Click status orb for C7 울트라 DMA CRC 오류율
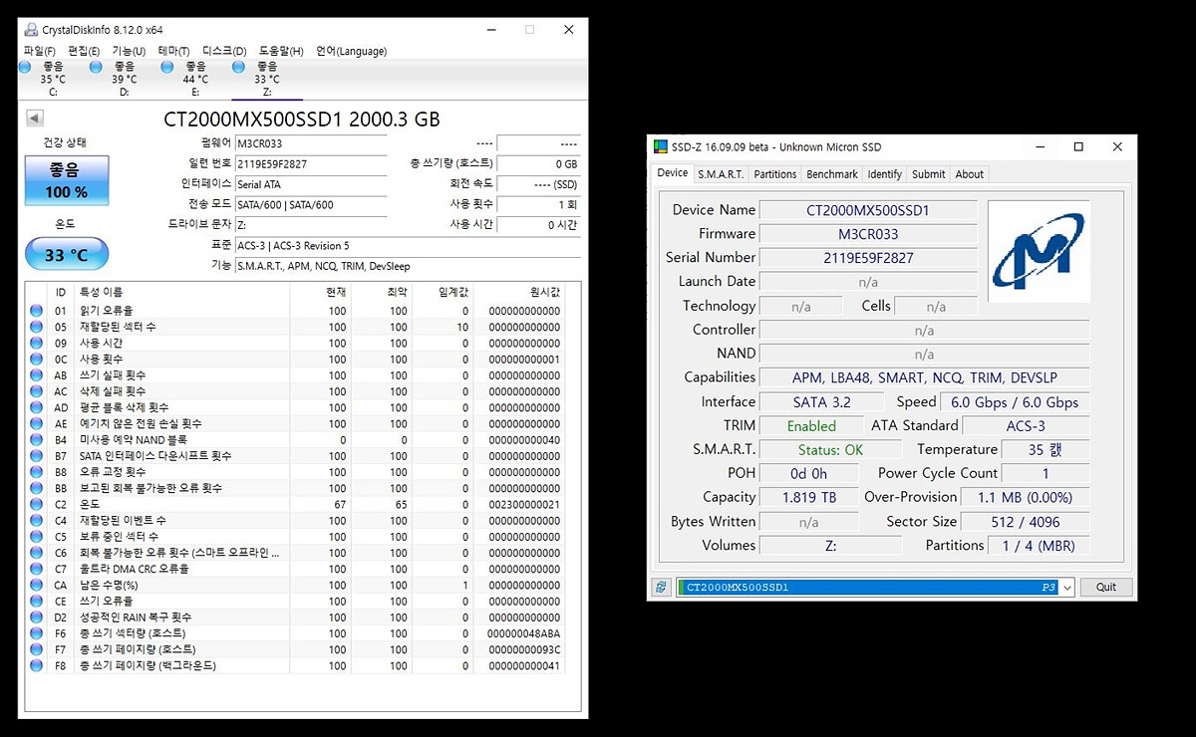 coord(37,569)
